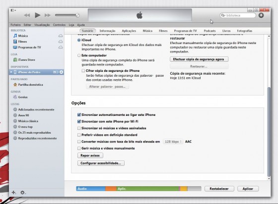Viewport: 278px width, 204px height.
Task: Open the downloads arrow icon
Action: coord(261,15)
